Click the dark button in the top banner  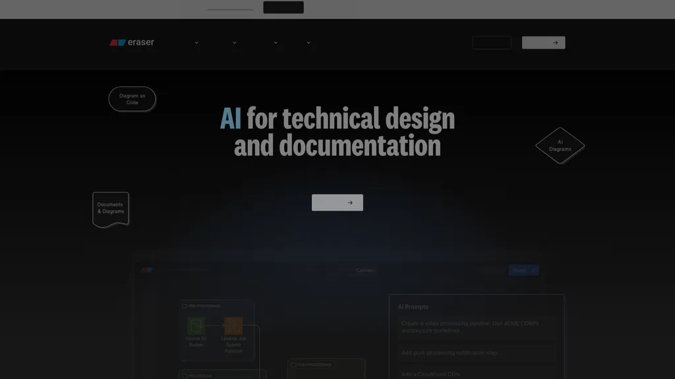coord(283,7)
